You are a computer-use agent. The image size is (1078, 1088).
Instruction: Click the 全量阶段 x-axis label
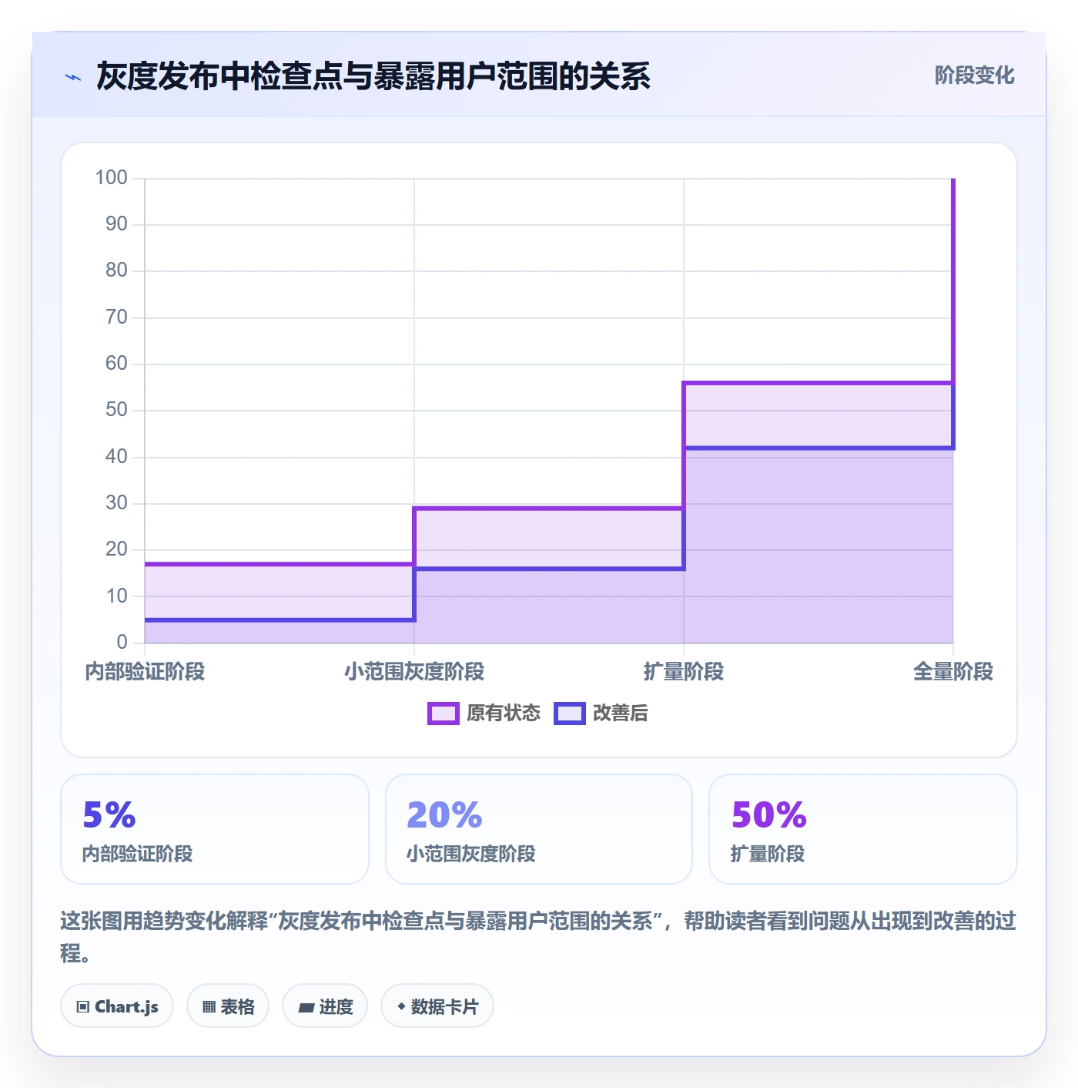coord(953,672)
